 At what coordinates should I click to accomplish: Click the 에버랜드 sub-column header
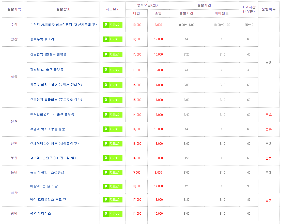[x=222, y=13]
